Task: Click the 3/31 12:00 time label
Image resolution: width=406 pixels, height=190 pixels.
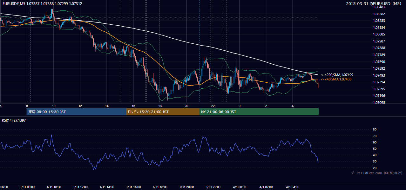Action: click(x=80, y=187)
